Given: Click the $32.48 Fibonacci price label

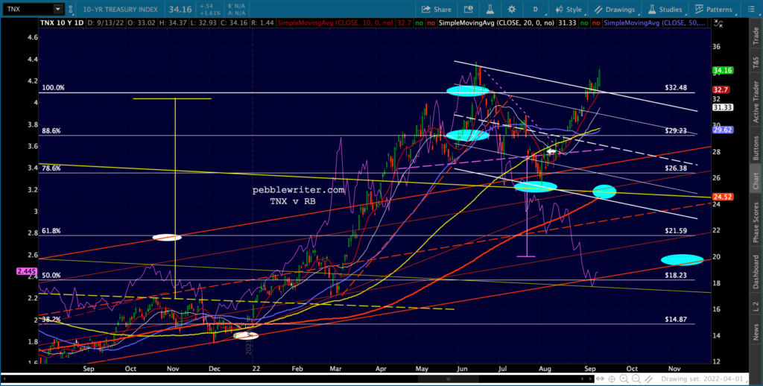Looking at the screenshot, I should click(675, 88).
